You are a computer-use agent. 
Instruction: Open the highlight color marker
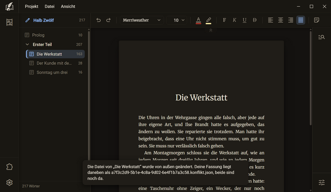pyautogui.click(x=209, y=20)
